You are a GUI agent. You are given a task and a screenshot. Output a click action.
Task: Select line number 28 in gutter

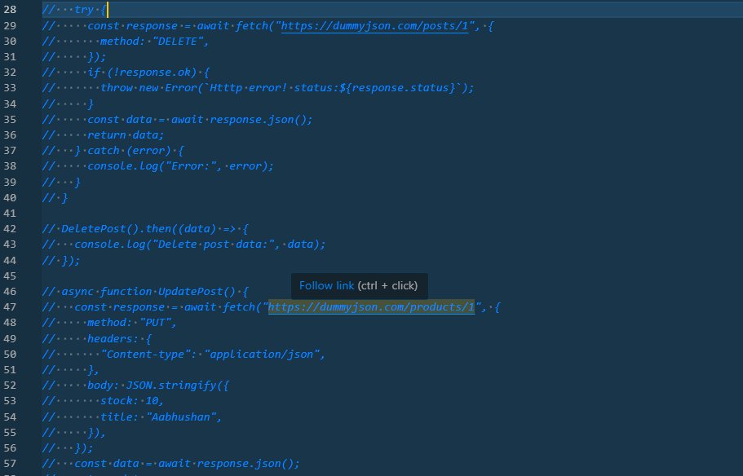point(10,10)
